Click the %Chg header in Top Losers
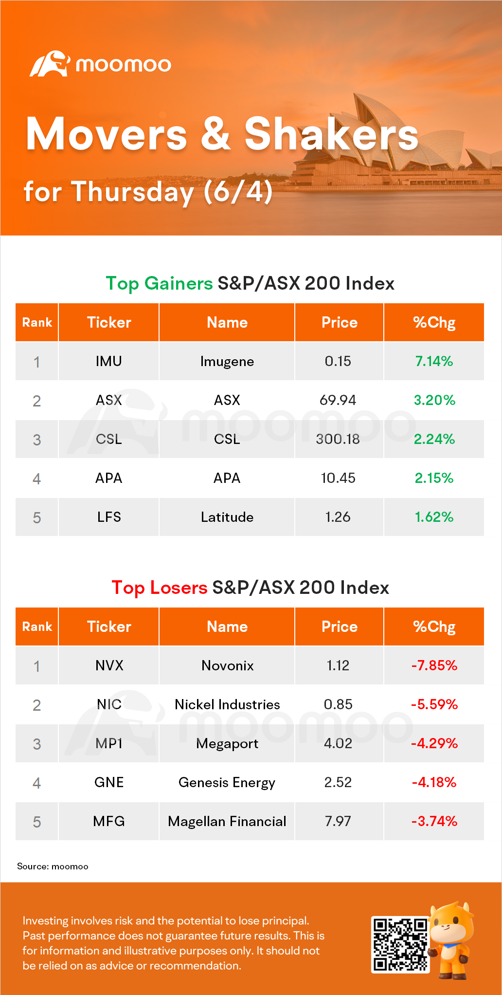The height and width of the screenshot is (995, 502). (434, 626)
